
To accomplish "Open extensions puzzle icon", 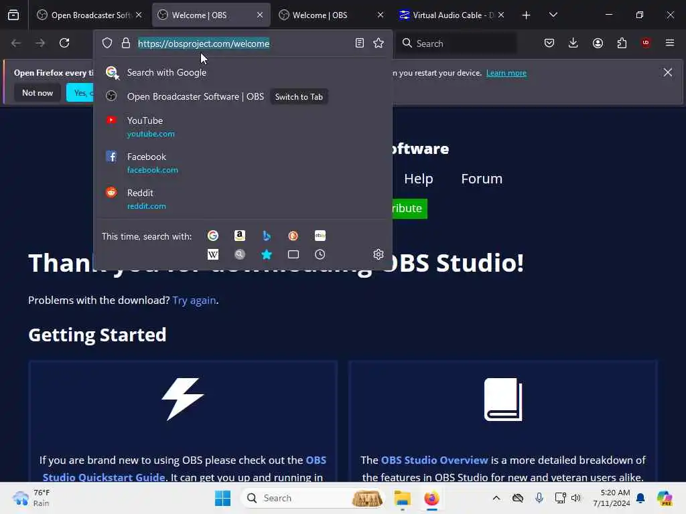I will point(622,43).
